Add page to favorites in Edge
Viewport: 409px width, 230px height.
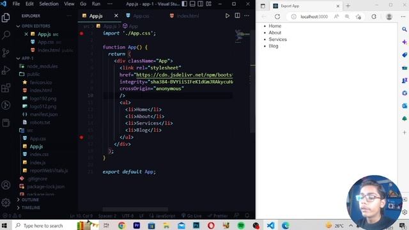coord(359,17)
